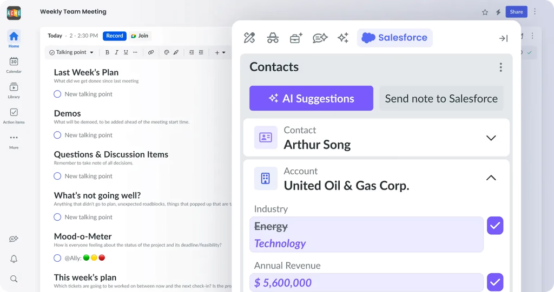Viewport: 554px width, 292px height.
Task: Click the Contact card ID icon
Action: click(x=266, y=138)
